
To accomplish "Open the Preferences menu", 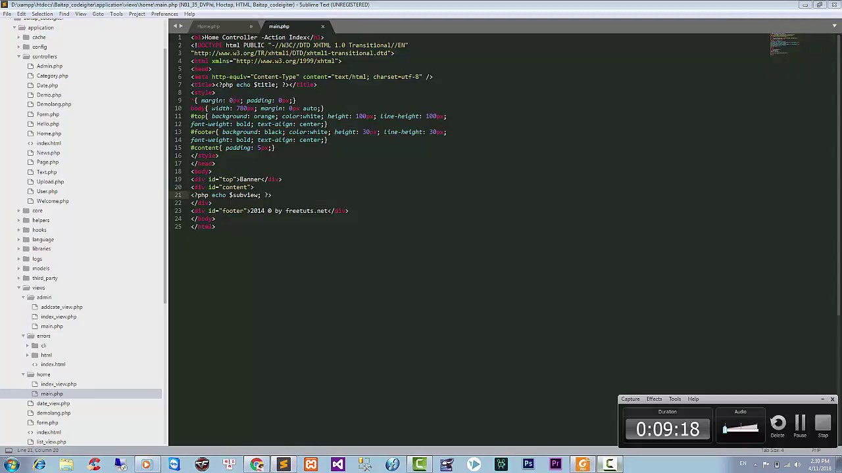I will click(164, 14).
